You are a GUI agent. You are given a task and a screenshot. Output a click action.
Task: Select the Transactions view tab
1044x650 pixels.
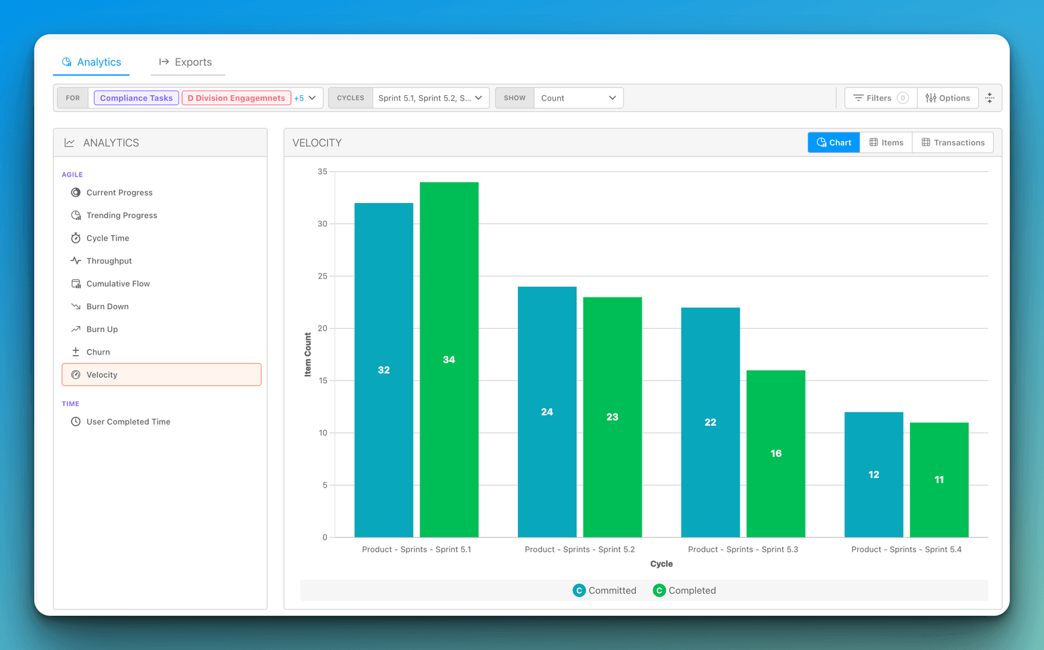(x=953, y=143)
